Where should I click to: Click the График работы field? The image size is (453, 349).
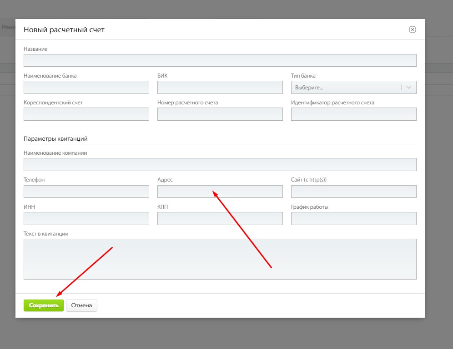pos(353,218)
